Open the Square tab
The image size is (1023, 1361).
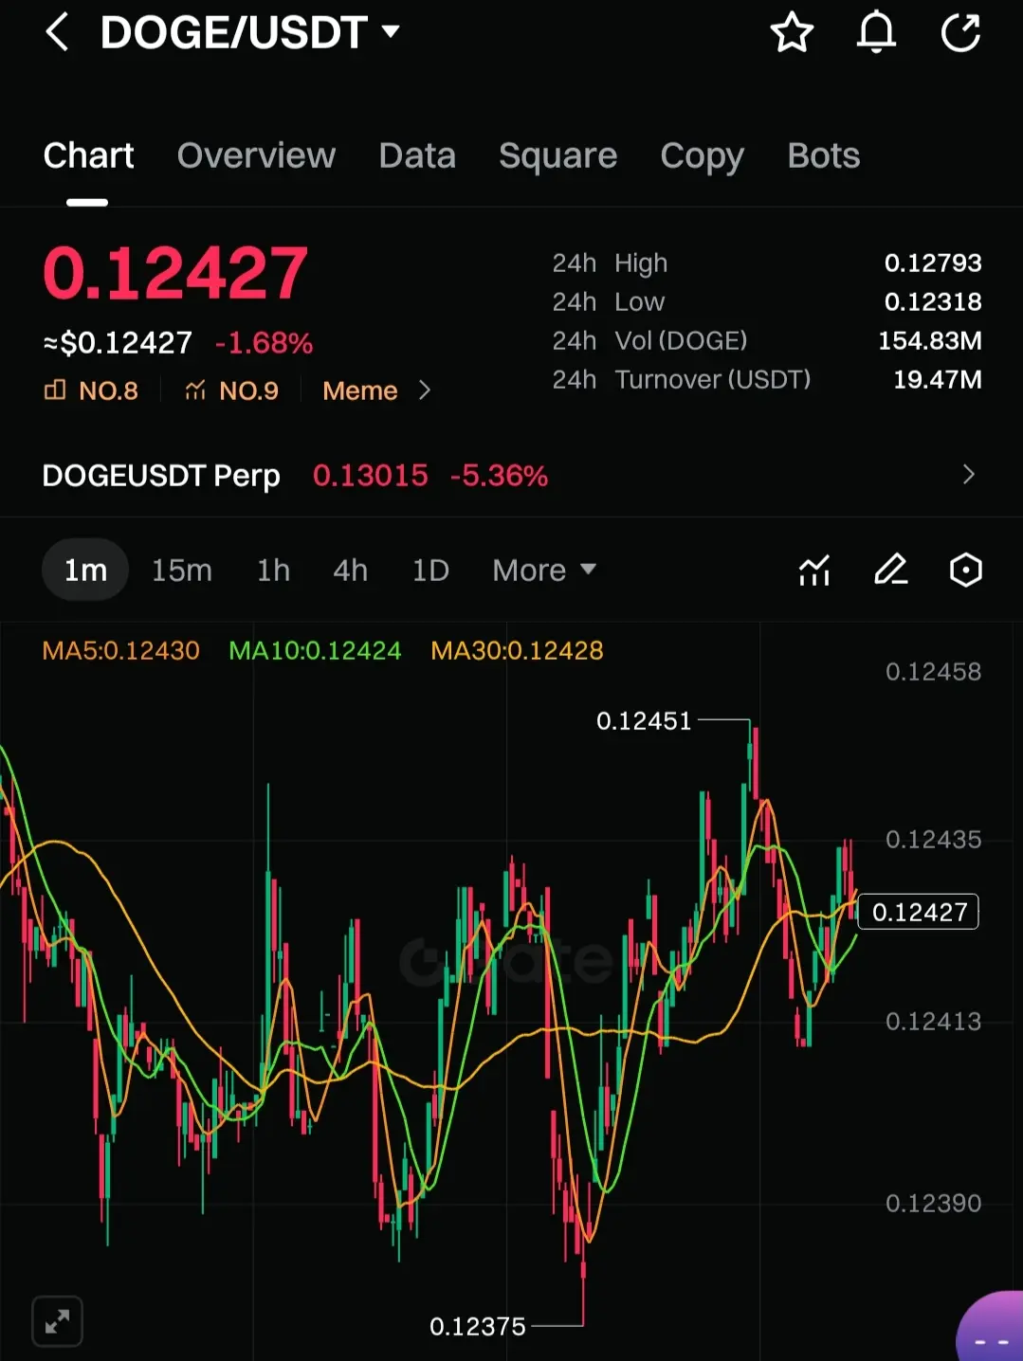557,155
